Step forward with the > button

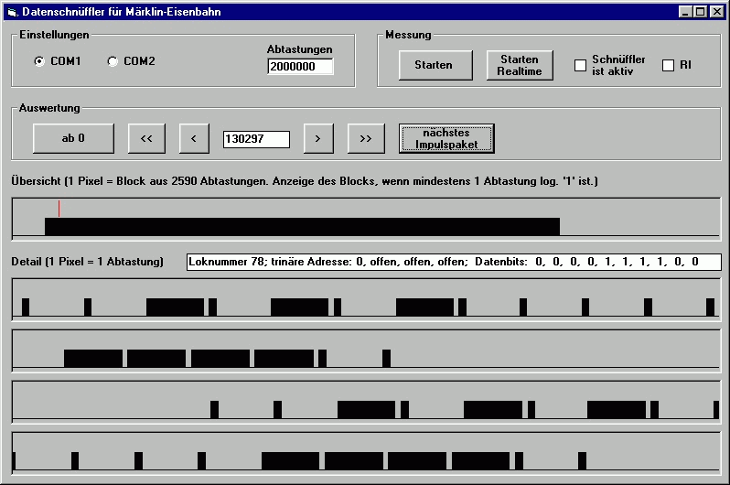tap(317, 138)
